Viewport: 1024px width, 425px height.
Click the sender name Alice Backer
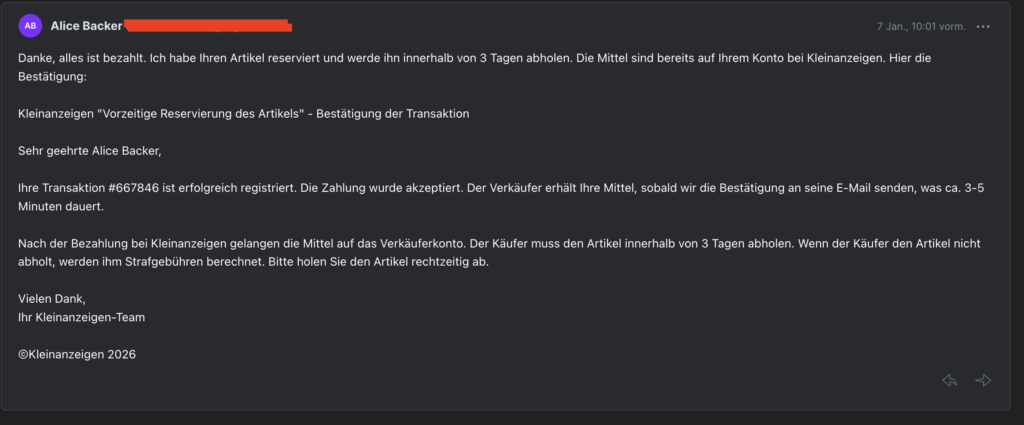86,26
